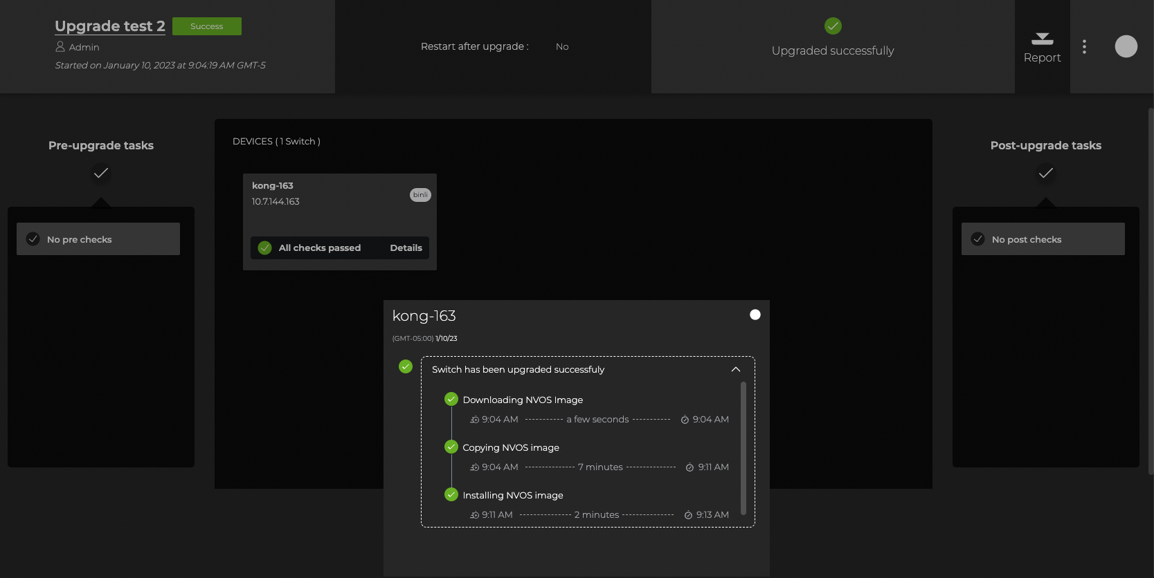The image size is (1154, 578).
Task: Collapse the Pre-upgrade tasks panel checkmark
Action: (101, 173)
